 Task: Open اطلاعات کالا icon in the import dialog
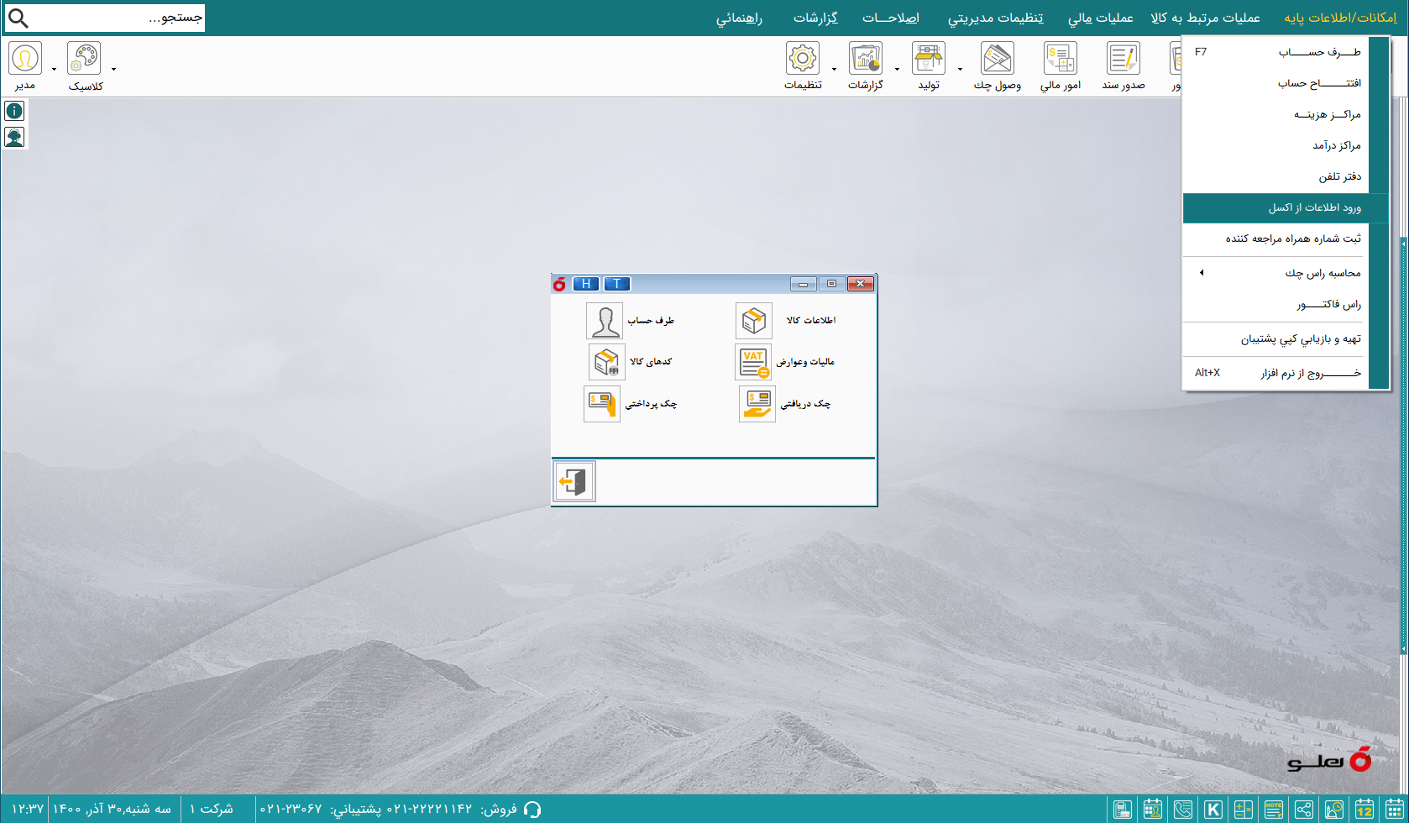click(x=753, y=320)
